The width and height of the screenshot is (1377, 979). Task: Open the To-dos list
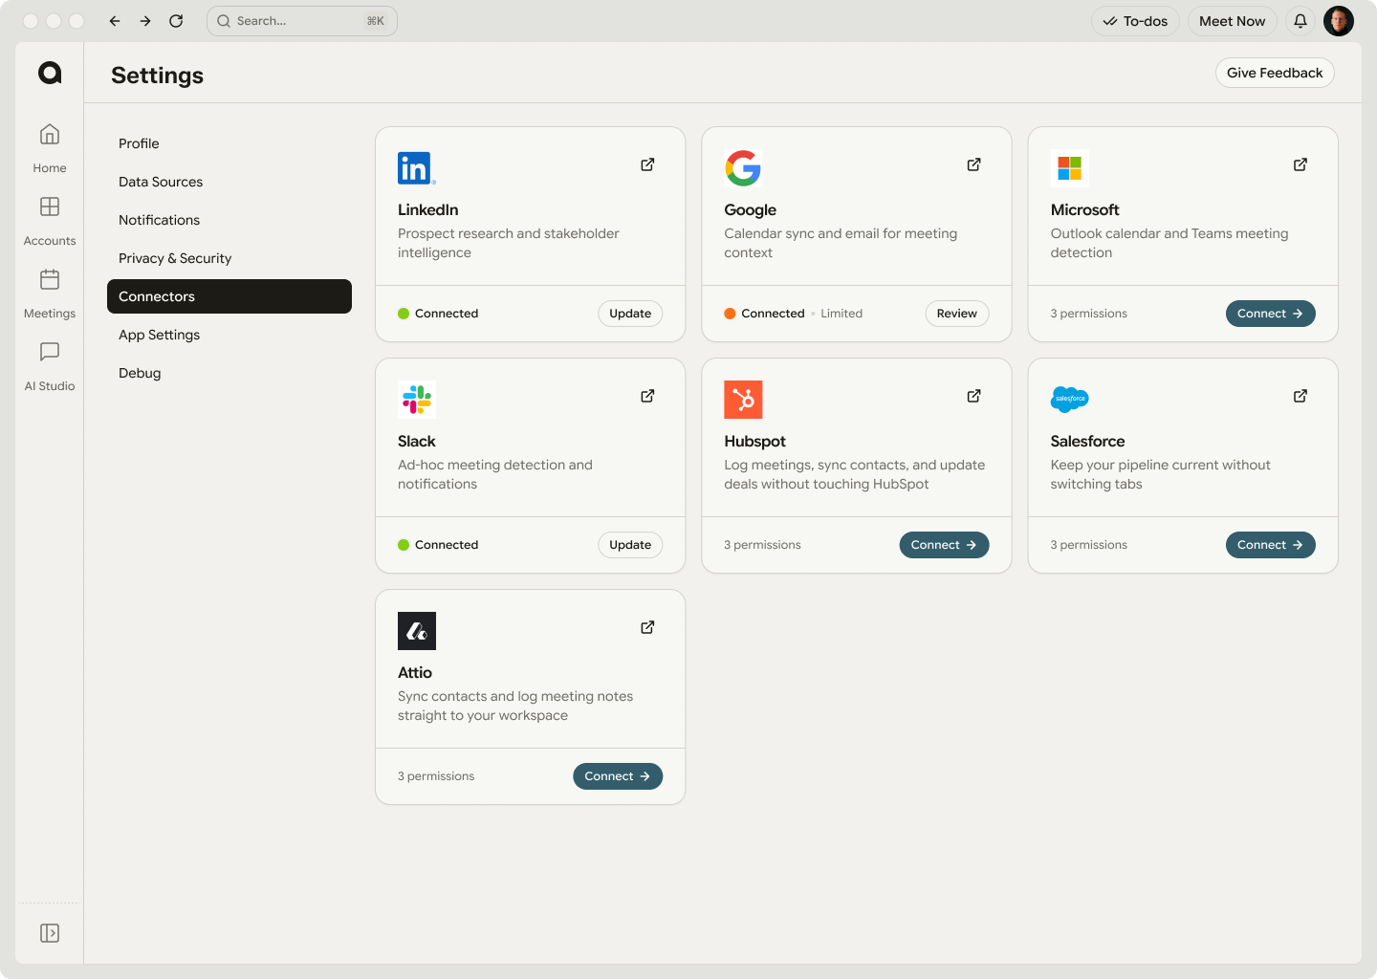[1136, 21]
